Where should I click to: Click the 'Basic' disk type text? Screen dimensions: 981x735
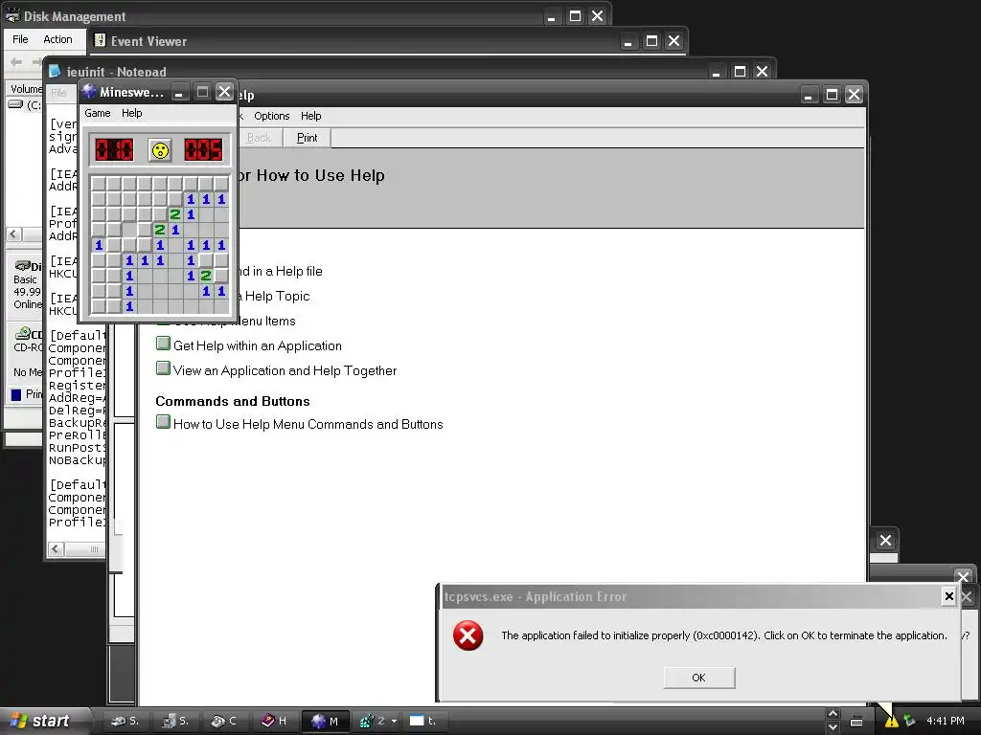25,279
